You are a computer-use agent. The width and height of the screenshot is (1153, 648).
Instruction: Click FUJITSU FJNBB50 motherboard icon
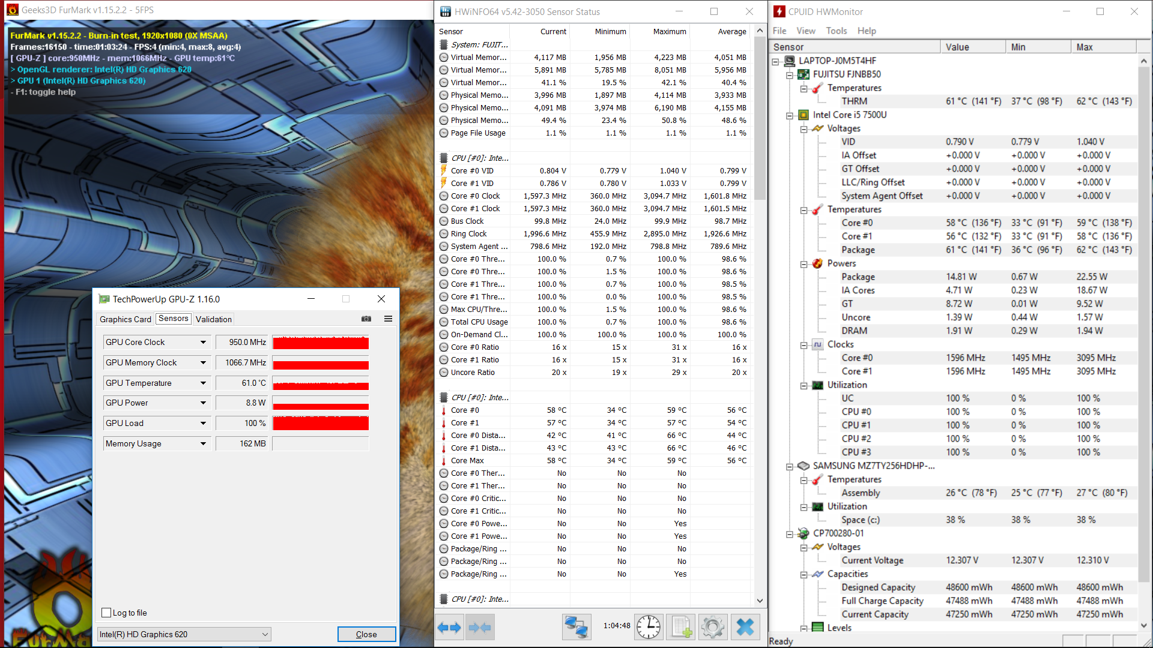[803, 74]
